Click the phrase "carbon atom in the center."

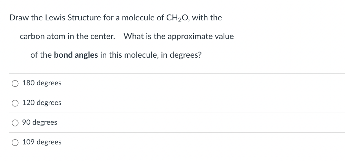tap(67, 36)
